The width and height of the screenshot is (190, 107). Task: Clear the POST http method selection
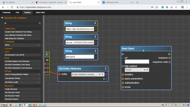tap(145, 70)
